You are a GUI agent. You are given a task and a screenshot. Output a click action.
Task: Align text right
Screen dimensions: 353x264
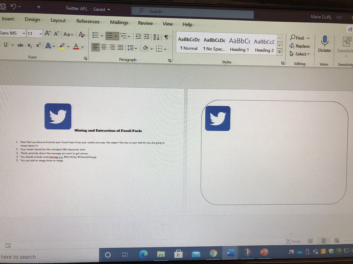point(112,47)
